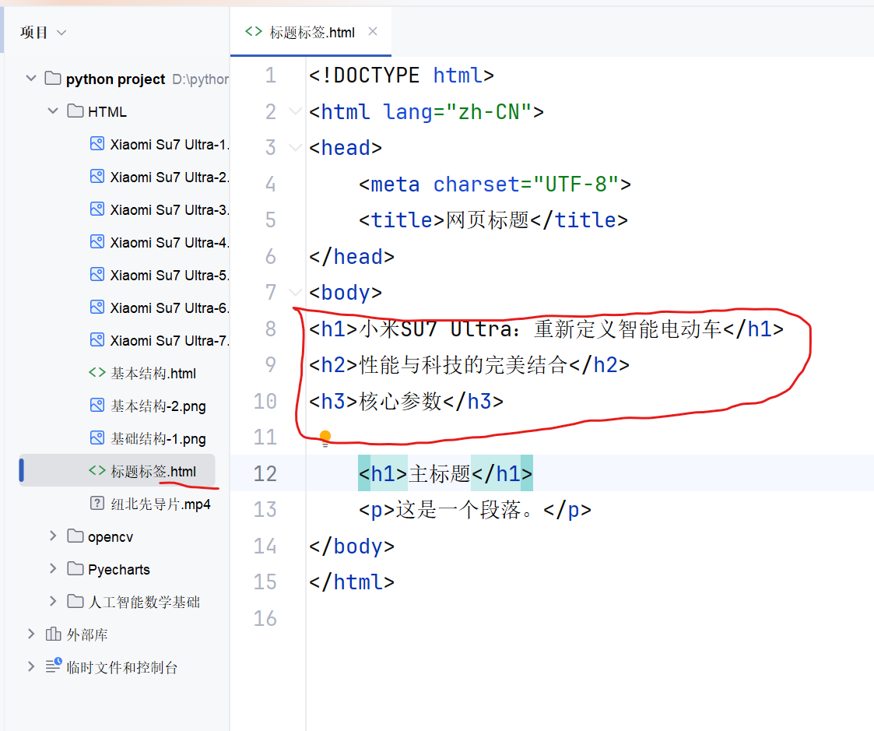Click the yellow intention lightbulb on line 11

pyautogui.click(x=325, y=438)
